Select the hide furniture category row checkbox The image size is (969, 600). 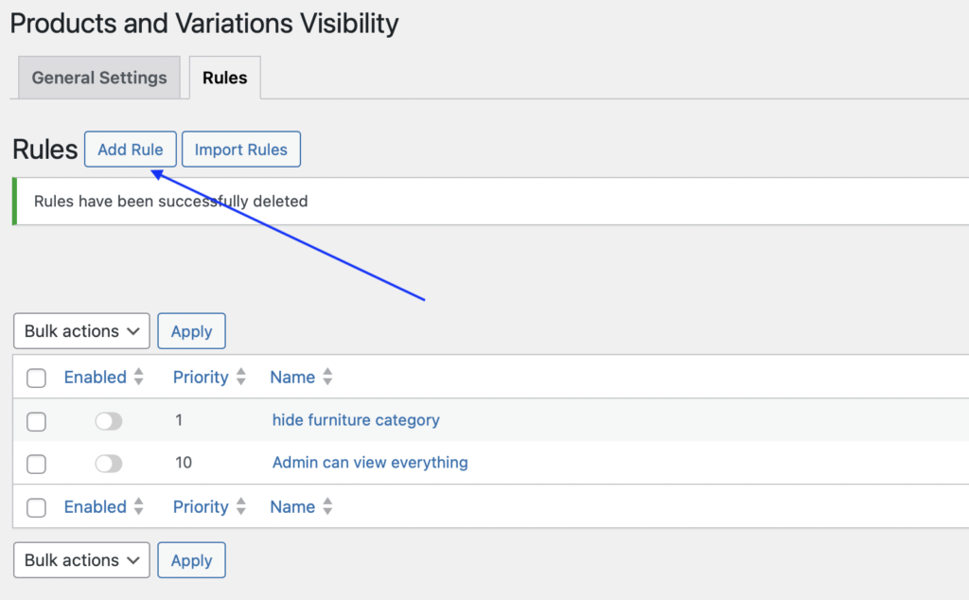[x=36, y=422]
